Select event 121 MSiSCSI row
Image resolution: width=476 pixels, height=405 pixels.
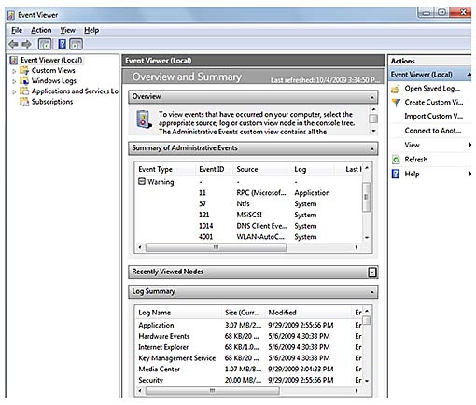pos(249,215)
